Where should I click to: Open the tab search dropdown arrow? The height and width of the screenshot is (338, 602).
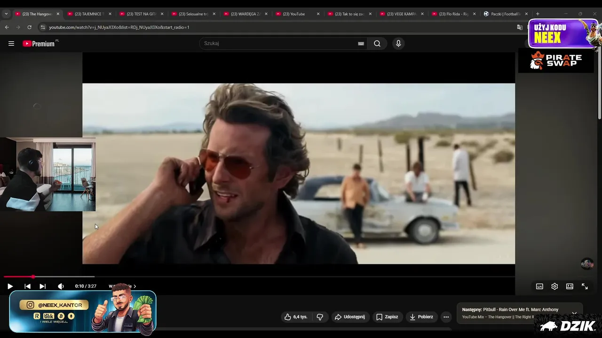(6, 14)
